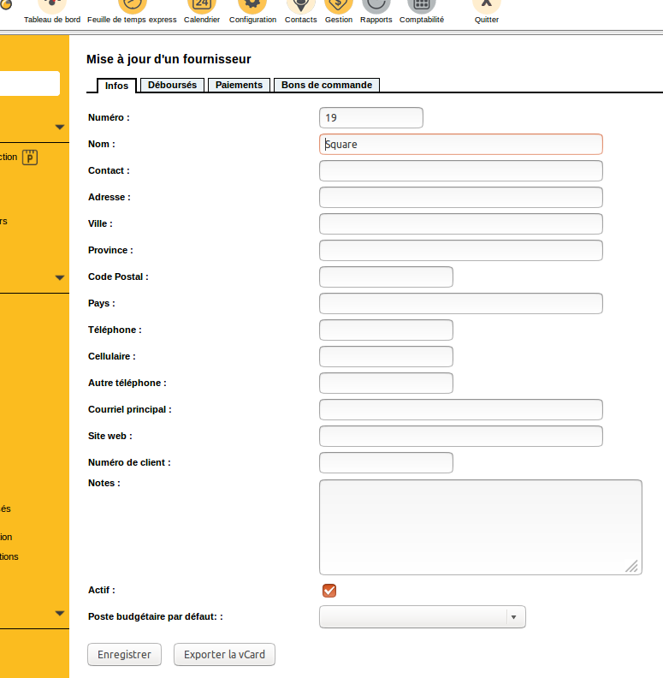Screen dimensions: 663x678
Task: Click the Quitter icon to log out
Action: [x=487, y=9]
